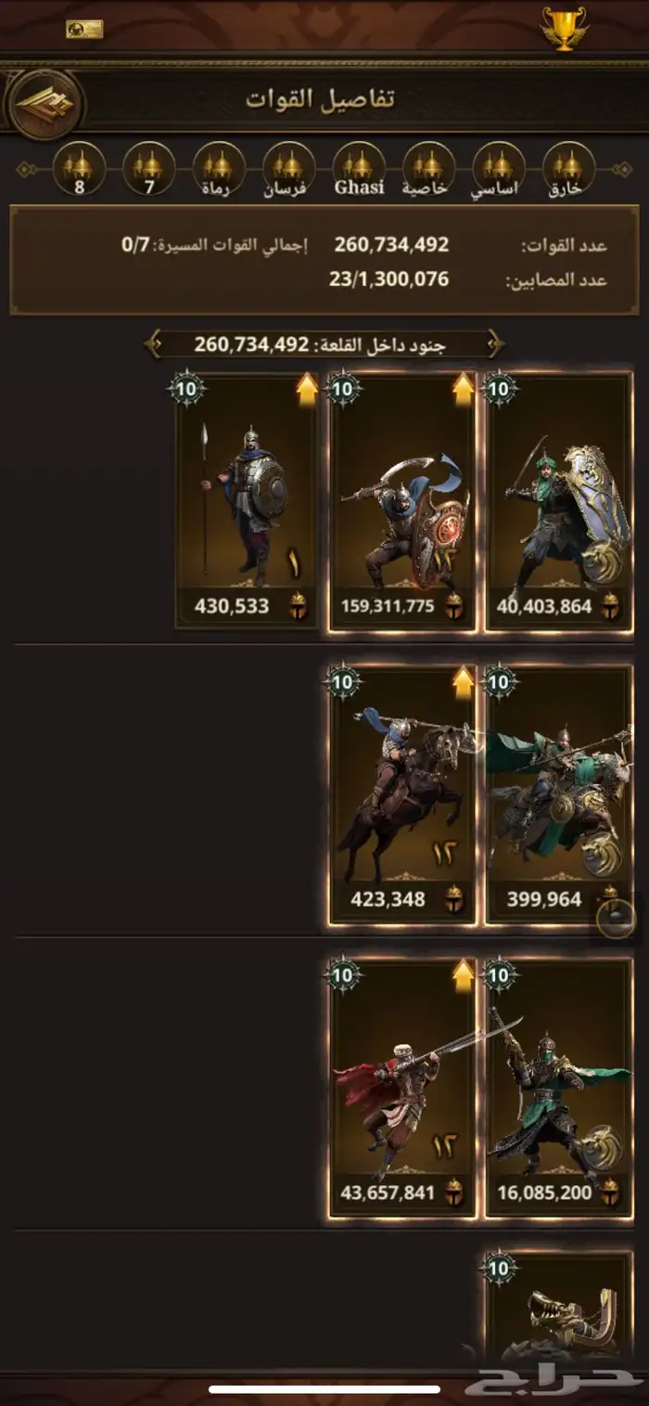Tap the gold trophy icon
The width and height of the screenshot is (649, 1406).
[565, 29]
